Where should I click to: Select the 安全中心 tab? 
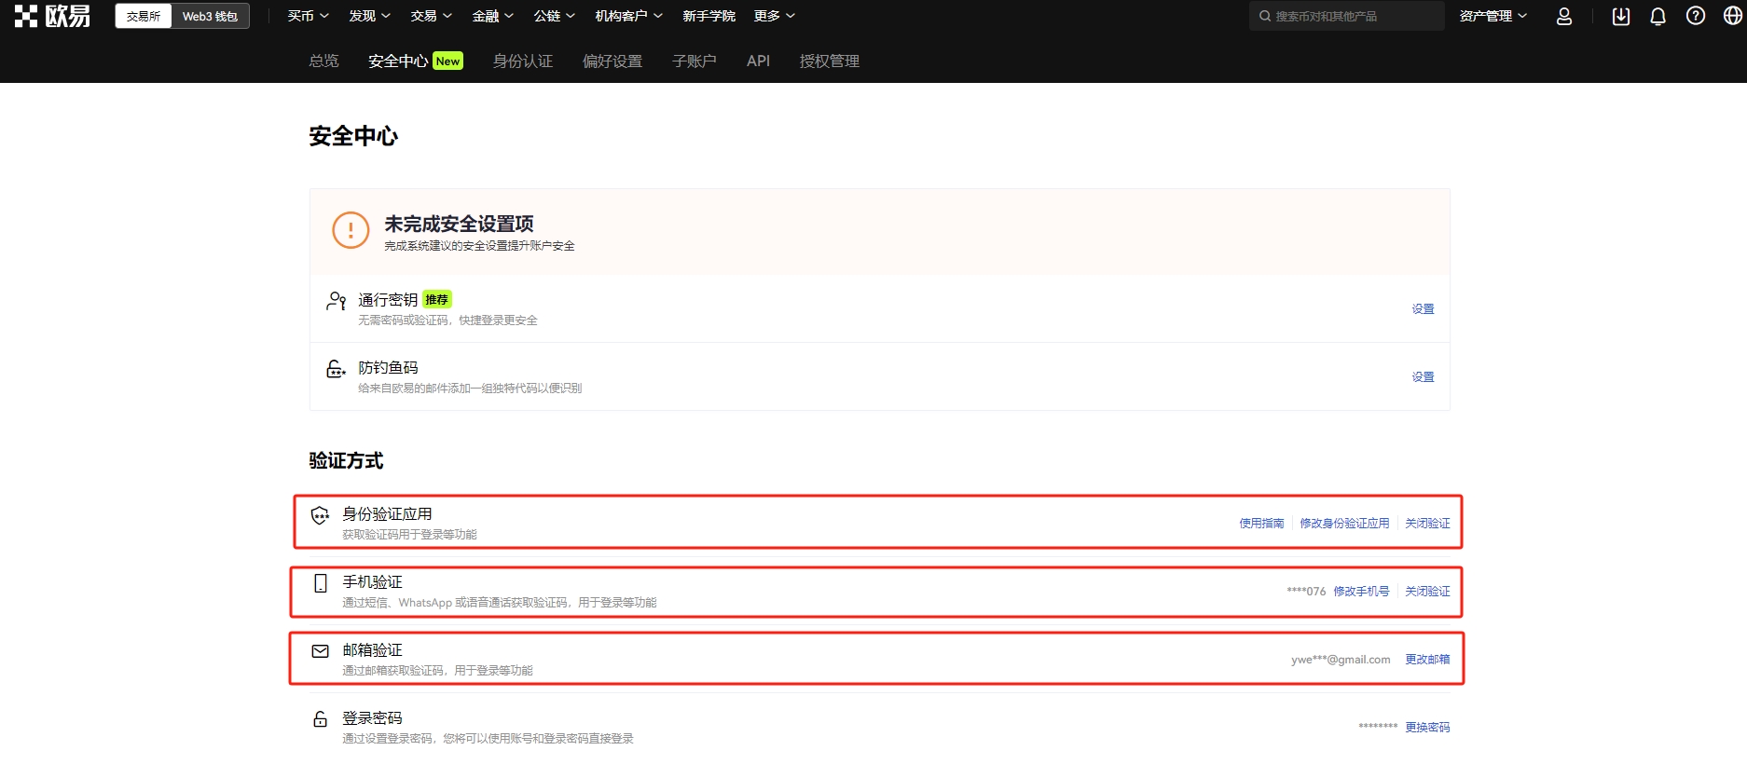pyautogui.click(x=398, y=61)
